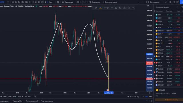Open drawing settings in floating toolbar
The height and width of the screenshot is (103, 183).
(x=116, y=8)
